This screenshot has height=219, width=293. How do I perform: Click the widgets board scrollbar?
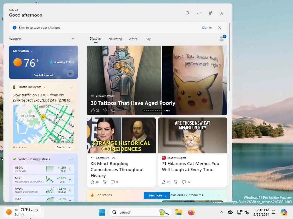[x=229, y=57]
